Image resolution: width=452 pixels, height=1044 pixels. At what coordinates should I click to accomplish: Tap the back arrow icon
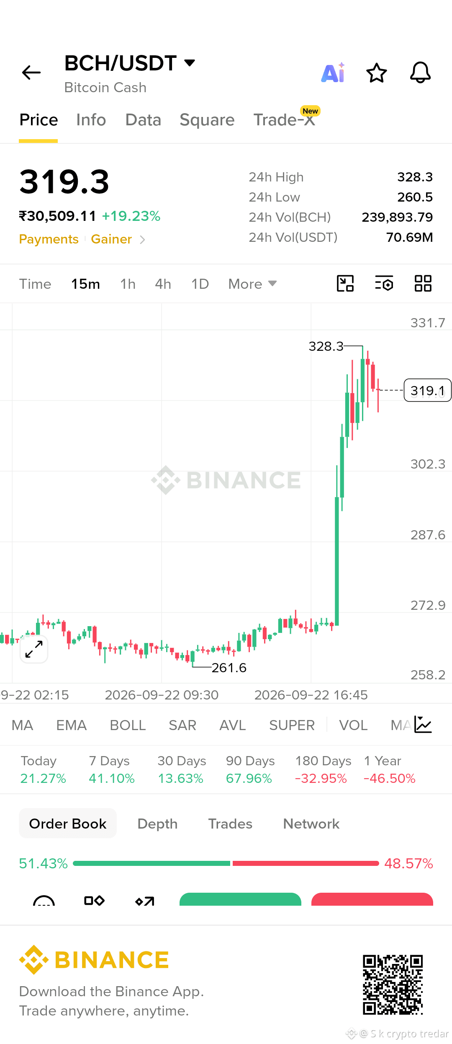[31, 73]
